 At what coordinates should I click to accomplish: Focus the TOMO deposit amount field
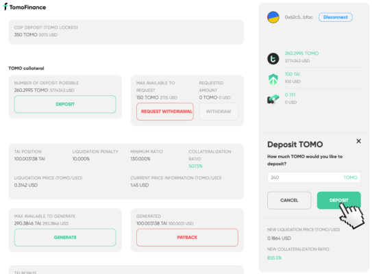pos(314,177)
